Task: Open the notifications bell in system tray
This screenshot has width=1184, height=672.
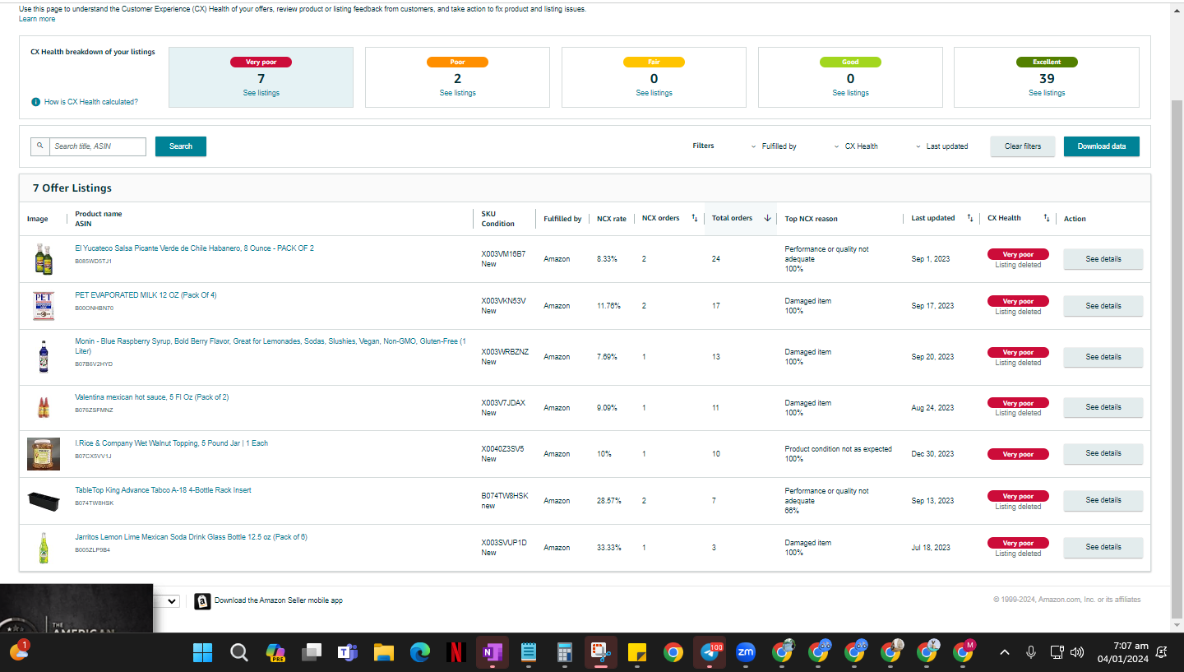Action: point(1162,653)
